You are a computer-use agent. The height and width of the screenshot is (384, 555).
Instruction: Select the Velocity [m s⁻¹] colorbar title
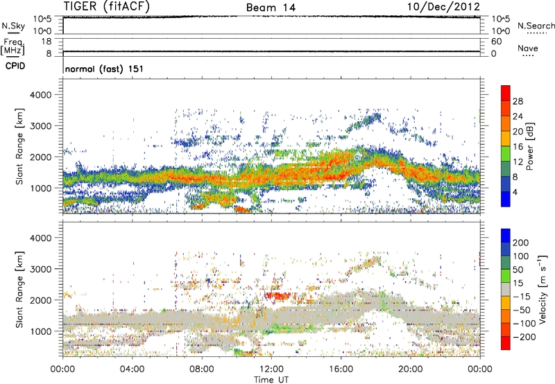(543, 289)
